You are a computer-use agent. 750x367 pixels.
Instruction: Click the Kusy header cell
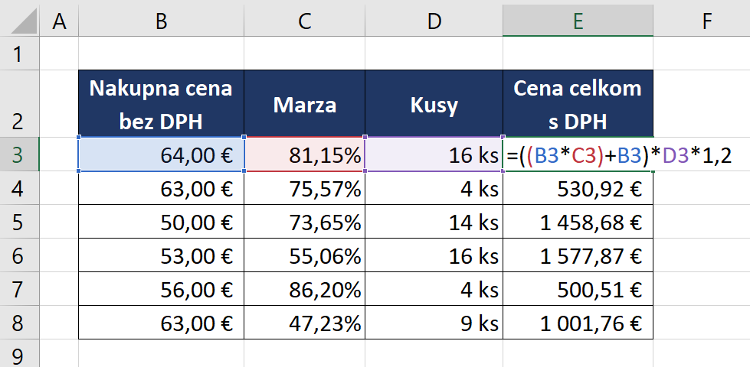tap(434, 104)
